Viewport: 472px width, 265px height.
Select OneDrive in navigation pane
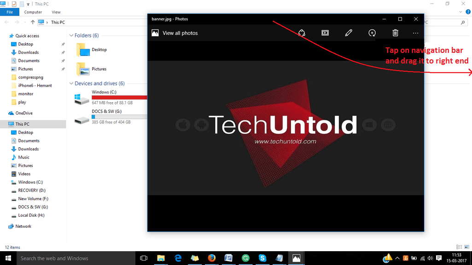(20, 113)
